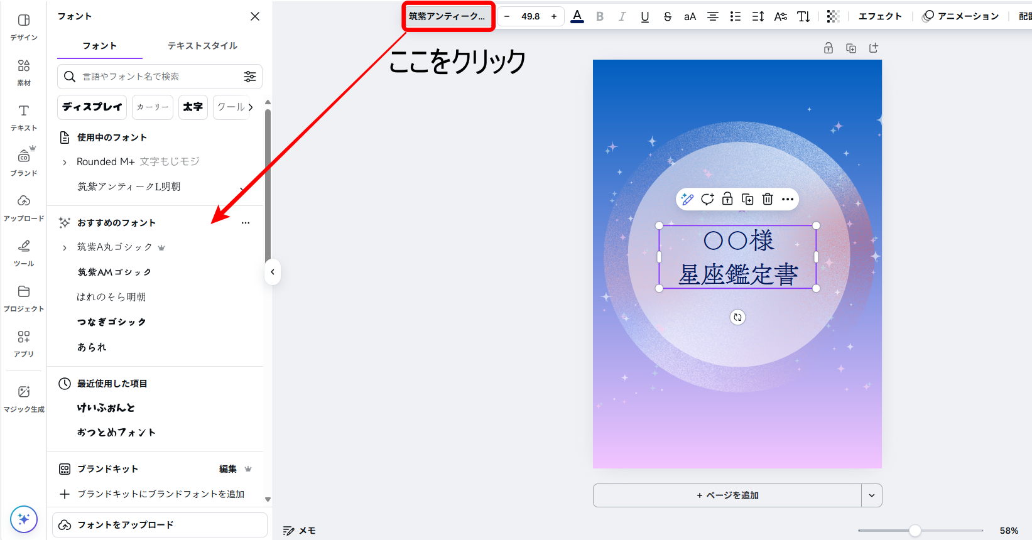Adjust the zoom slider handle
Image resolution: width=1032 pixels, height=540 pixels.
[915, 531]
